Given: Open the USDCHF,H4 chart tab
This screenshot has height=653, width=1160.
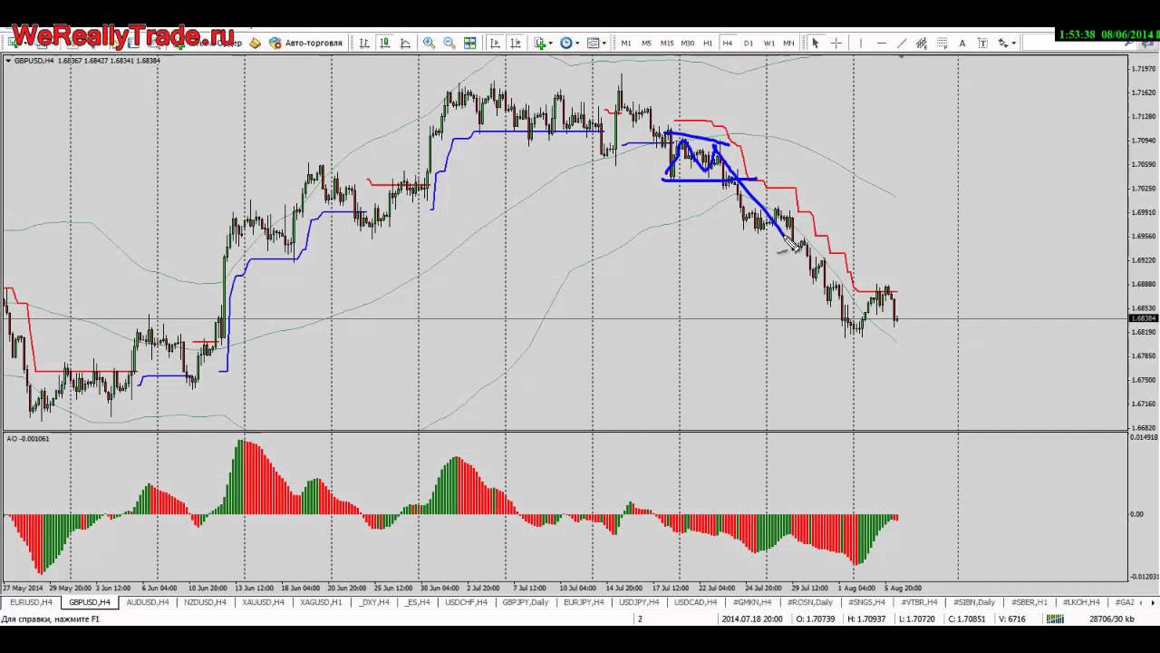Looking at the screenshot, I should pos(466,602).
